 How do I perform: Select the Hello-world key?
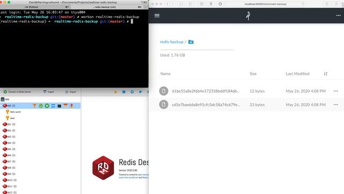(15, 112)
